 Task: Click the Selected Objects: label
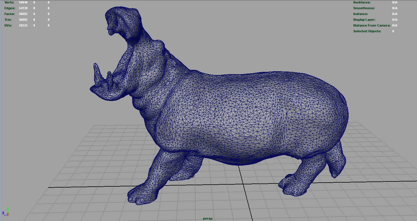[367, 31]
